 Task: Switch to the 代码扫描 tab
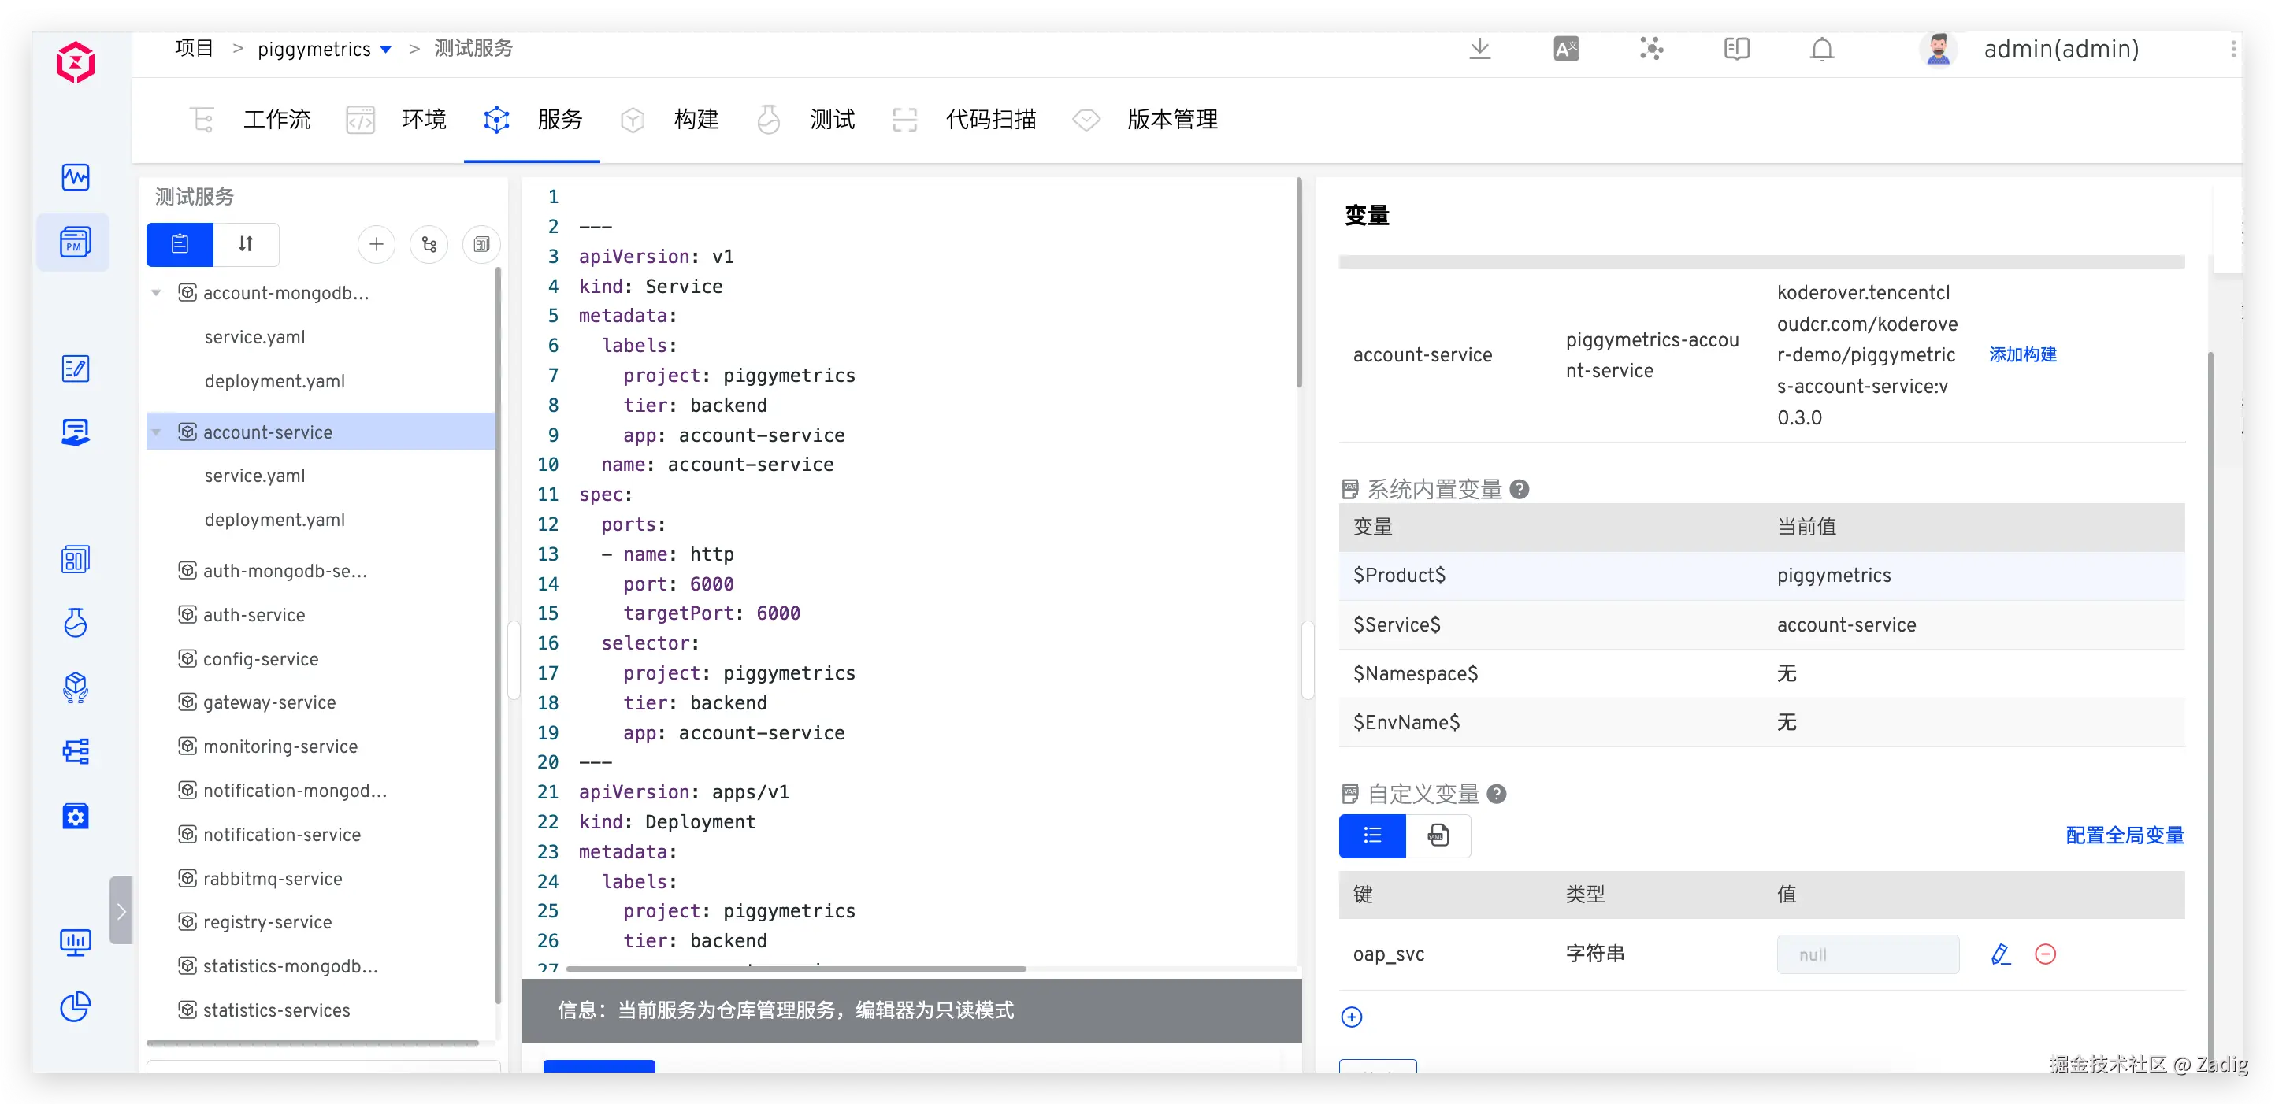pos(990,120)
